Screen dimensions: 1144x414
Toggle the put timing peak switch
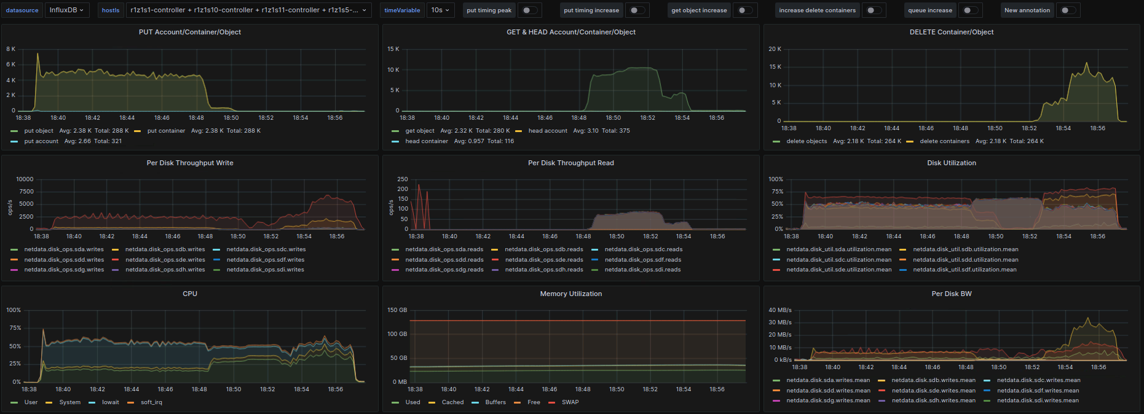tap(529, 10)
